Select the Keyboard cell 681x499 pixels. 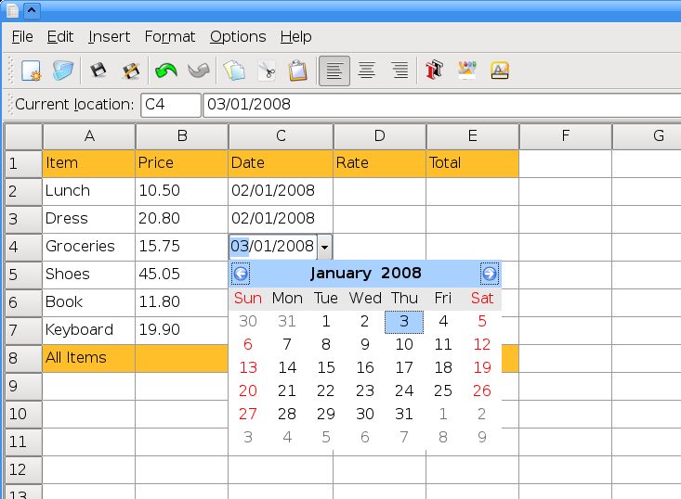click(x=88, y=330)
